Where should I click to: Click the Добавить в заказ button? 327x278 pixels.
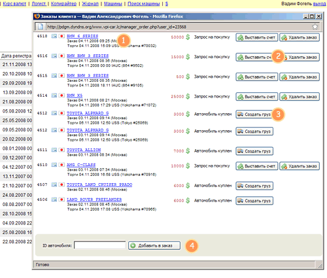(x=154, y=246)
